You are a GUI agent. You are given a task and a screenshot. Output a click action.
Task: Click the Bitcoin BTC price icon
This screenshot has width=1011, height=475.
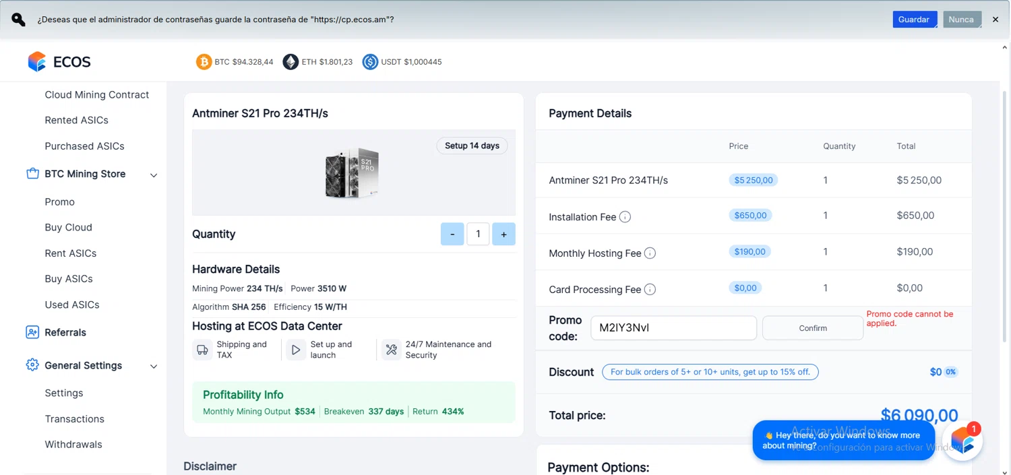204,62
